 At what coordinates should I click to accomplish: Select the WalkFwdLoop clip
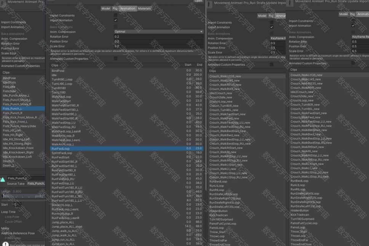click(127, 96)
